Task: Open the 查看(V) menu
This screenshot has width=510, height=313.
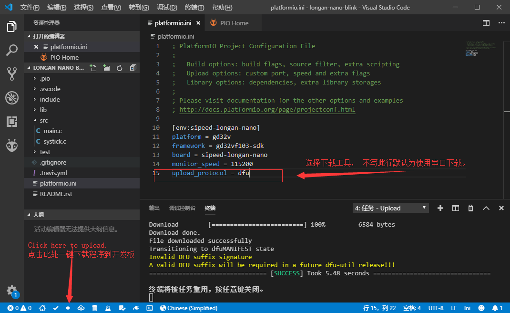Action: 111,7
